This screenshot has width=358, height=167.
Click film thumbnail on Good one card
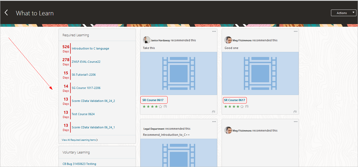click(x=260, y=73)
